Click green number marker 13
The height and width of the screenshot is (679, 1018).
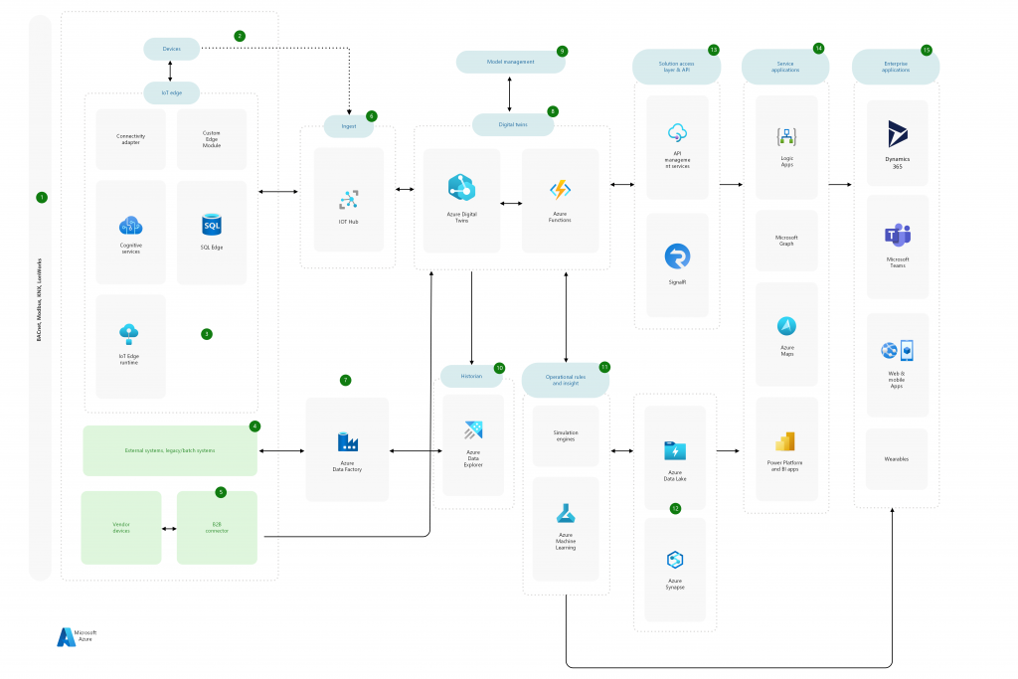coord(713,50)
